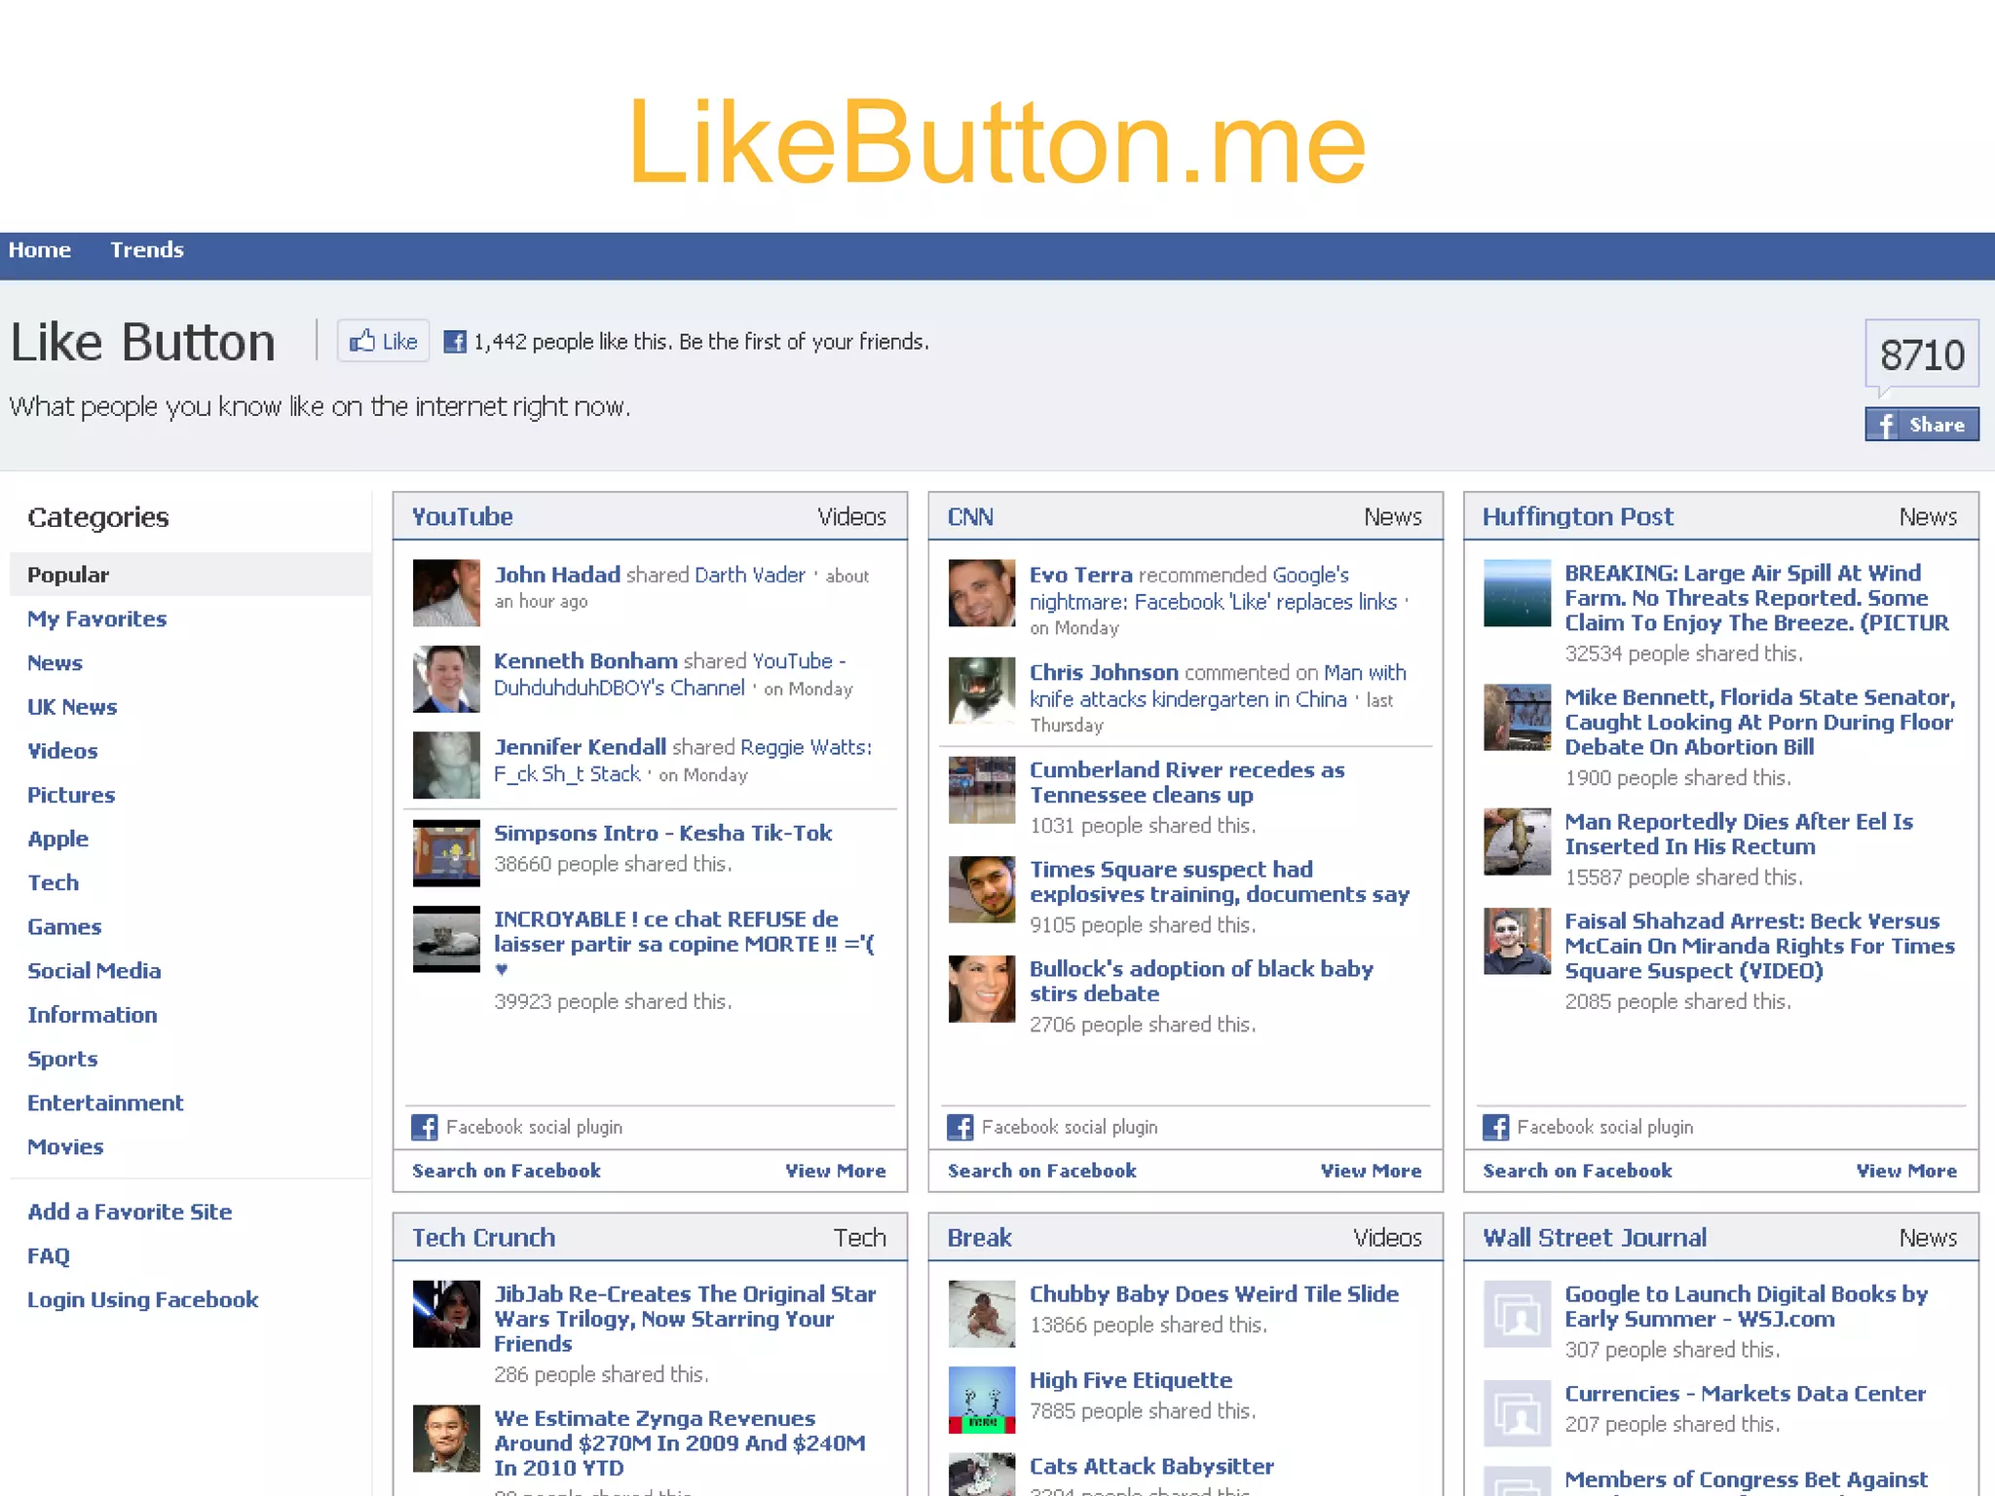Open the Tech Crunch panel title
Viewport: 1995px width, 1496px height.
click(483, 1238)
